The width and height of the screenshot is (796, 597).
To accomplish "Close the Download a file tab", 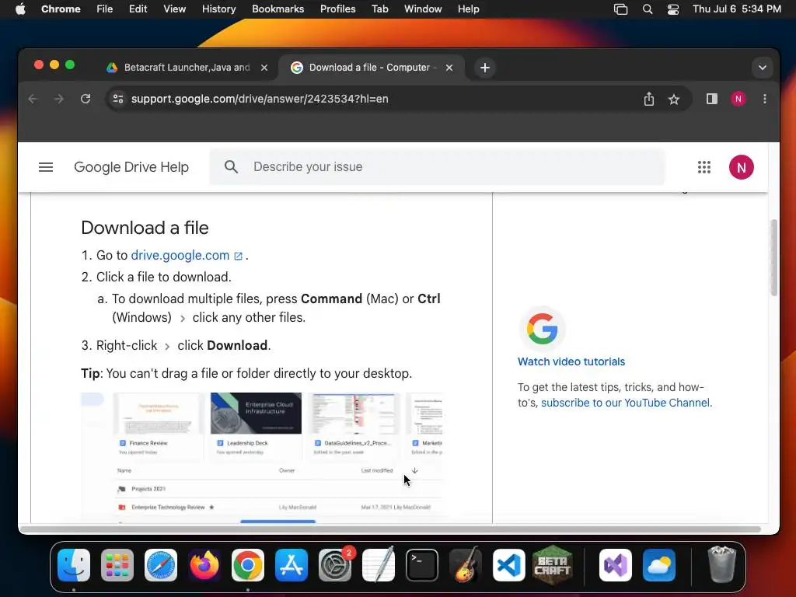I will (449, 68).
